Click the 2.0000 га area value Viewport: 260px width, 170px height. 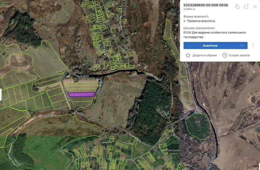click(x=189, y=9)
